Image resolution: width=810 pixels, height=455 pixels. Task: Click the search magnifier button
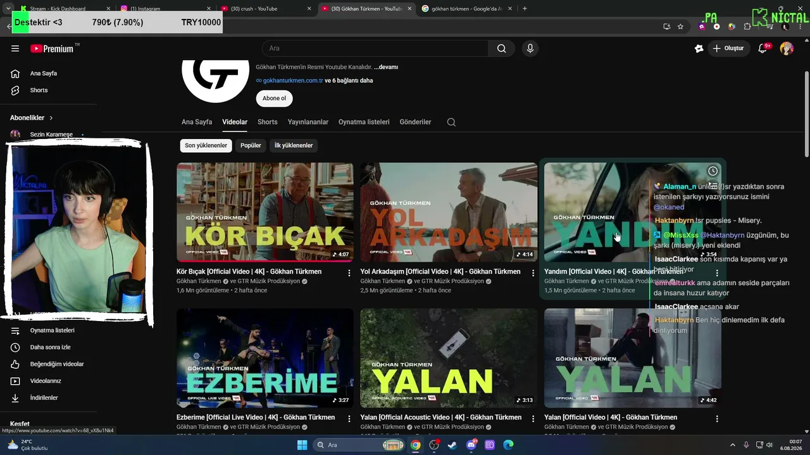coord(501,49)
